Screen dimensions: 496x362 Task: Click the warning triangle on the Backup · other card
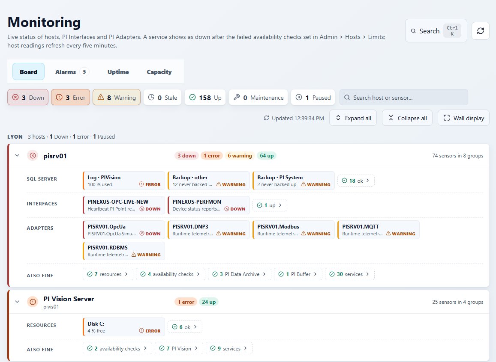tap(219, 184)
